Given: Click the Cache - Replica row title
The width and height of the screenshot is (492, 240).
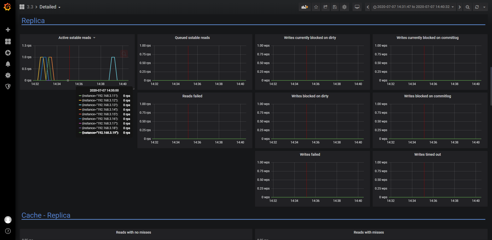Looking at the screenshot, I should click(x=46, y=215).
